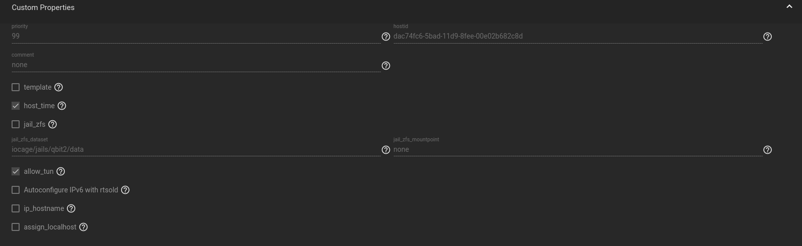The height and width of the screenshot is (246, 802).
Task: Click help icon next to ip_hostname
Action: point(71,208)
